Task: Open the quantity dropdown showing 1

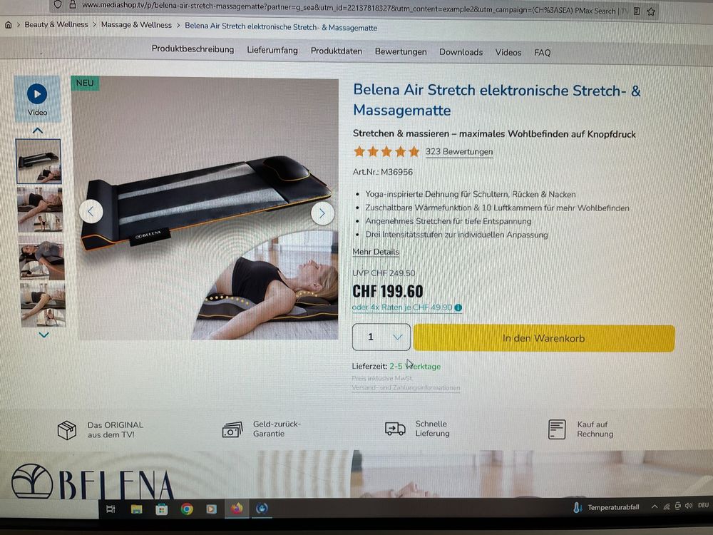Action: click(x=381, y=337)
